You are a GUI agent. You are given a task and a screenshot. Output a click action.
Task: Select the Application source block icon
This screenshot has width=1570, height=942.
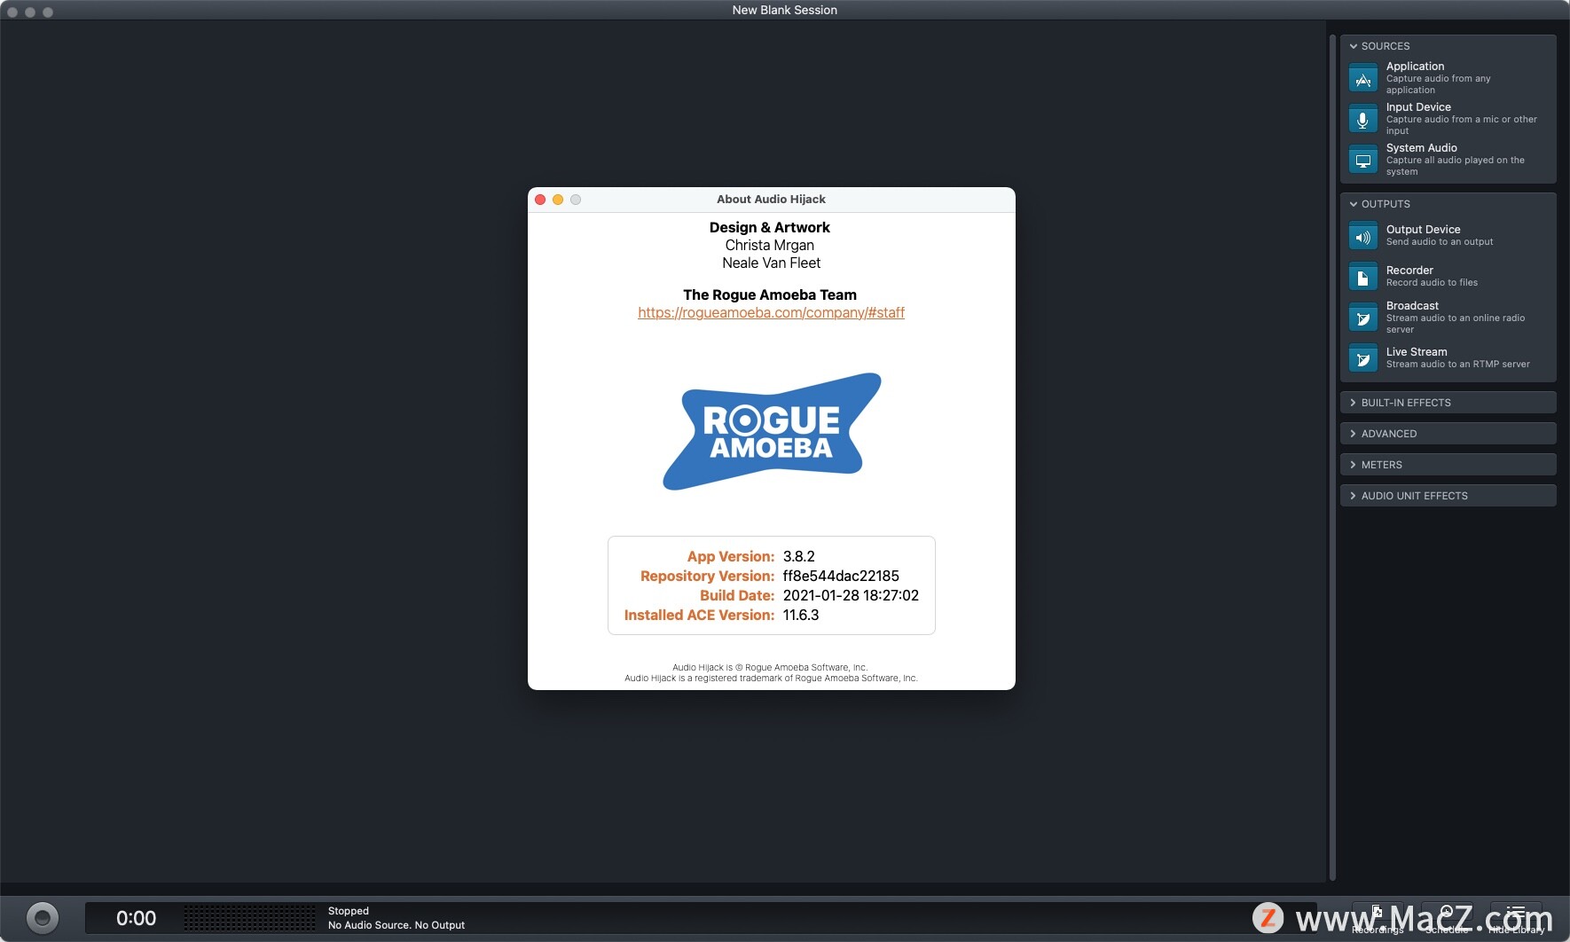click(x=1362, y=78)
